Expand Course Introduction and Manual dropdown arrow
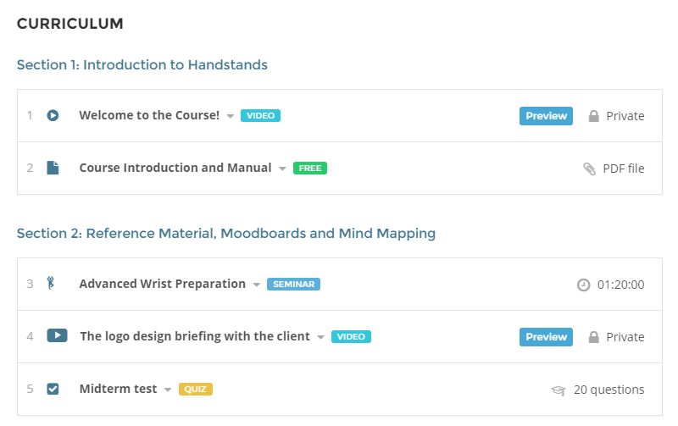The image size is (678, 426). pos(282,169)
